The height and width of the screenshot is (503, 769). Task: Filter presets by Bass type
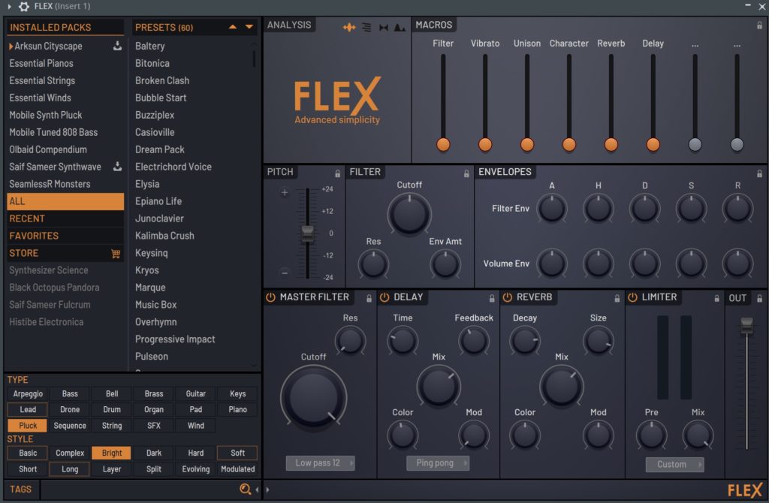pyautogui.click(x=70, y=393)
